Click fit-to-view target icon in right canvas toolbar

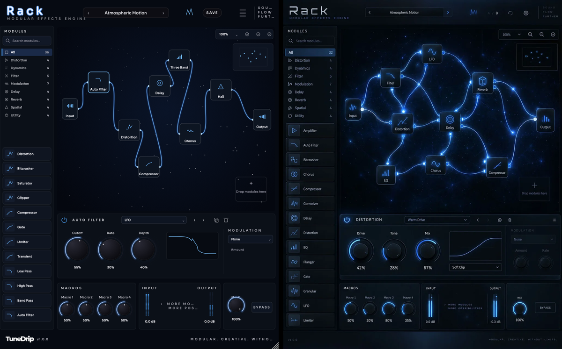tap(553, 35)
